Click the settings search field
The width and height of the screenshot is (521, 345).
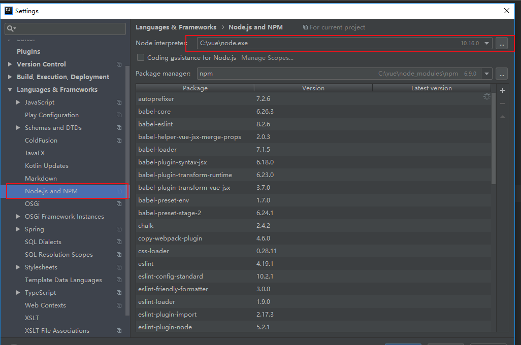(x=65, y=28)
